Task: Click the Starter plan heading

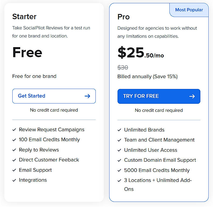Action: point(24,16)
